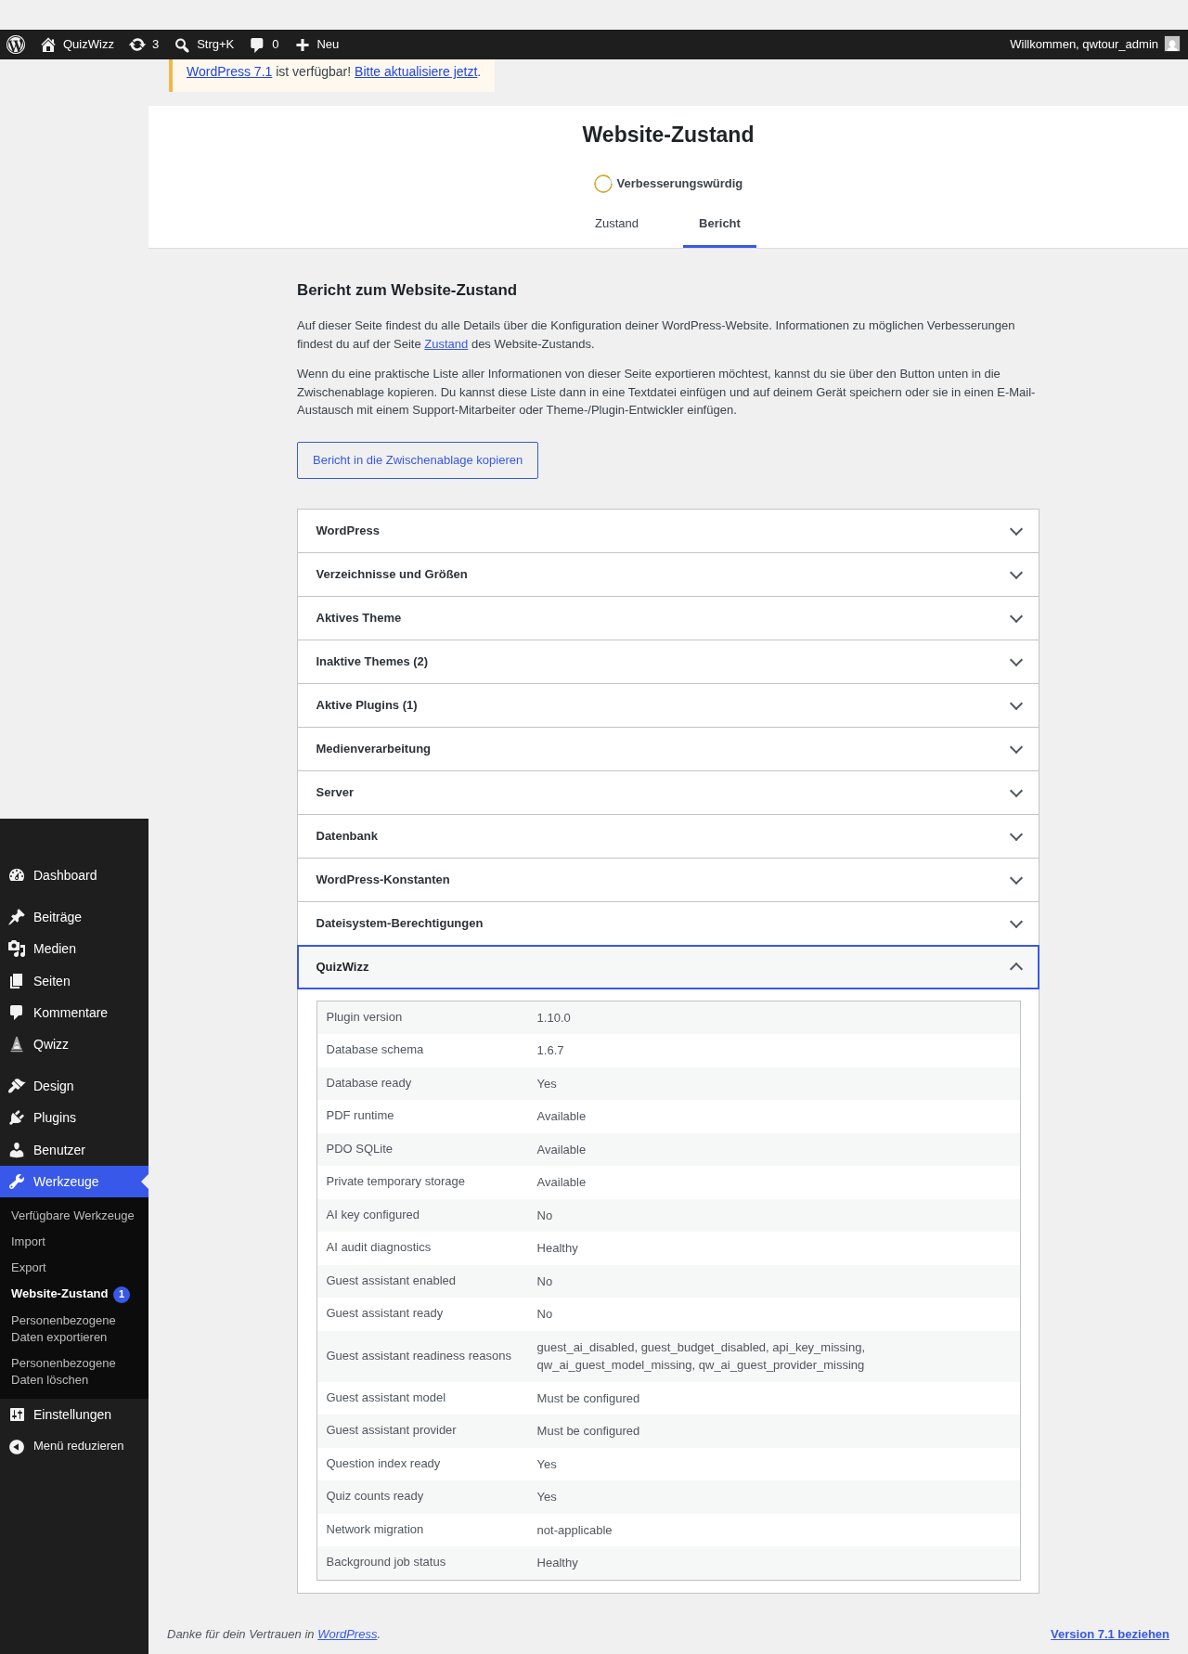Viewport: 1188px width, 1654px height.
Task: Follow the WordPress 7.1 link
Action: (x=229, y=71)
